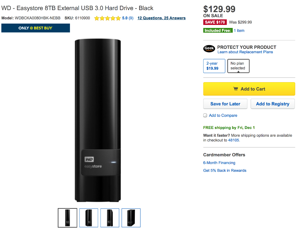Viewport: 304px width, 232px height.
Task: Click the 48105 zip code link
Action: pos(233,140)
